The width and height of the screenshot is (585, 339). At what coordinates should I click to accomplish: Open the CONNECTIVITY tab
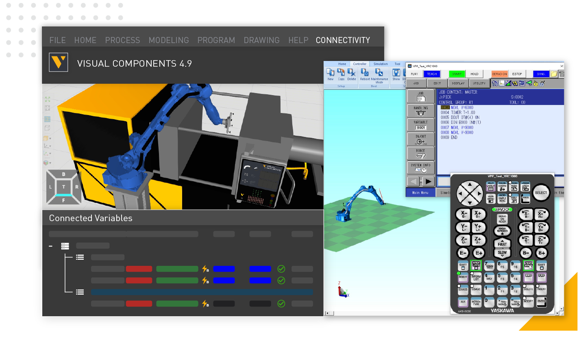[343, 40]
